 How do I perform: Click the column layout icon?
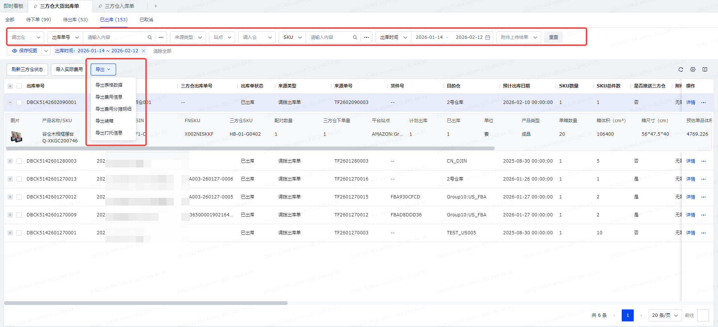(705, 70)
